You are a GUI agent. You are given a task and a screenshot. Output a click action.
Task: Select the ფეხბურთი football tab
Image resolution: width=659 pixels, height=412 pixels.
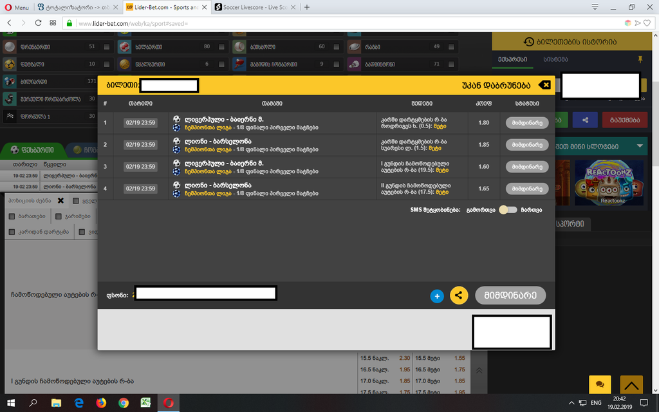[33, 149]
